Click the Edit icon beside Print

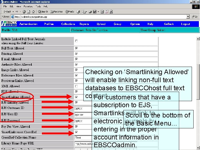pyautogui.click(x=95, y=12)
